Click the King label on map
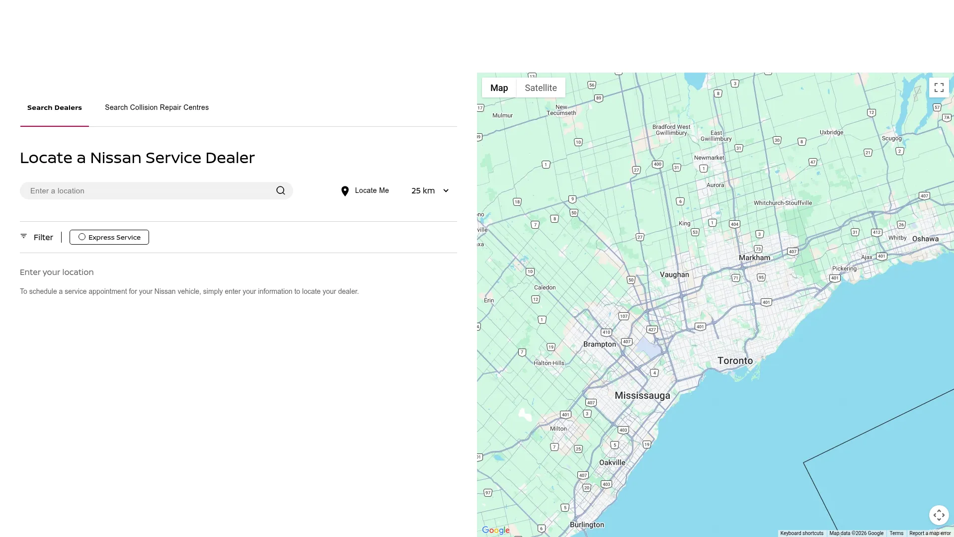954x537 pixels. pos(684,223)
